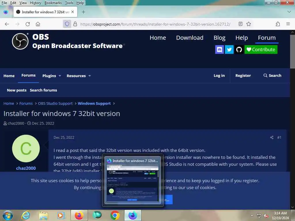Open the OBS GitHub icon link
This screenshot has width=295, height=221.
(x=239, y=49)
